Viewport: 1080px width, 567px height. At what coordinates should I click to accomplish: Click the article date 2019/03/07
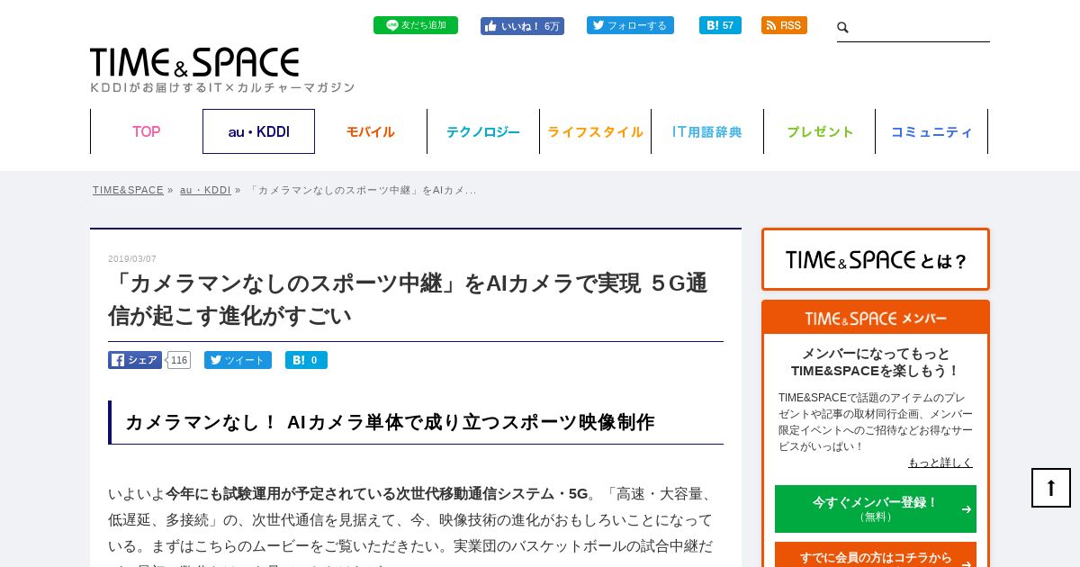pyautogui.click(x=132, y=259)
